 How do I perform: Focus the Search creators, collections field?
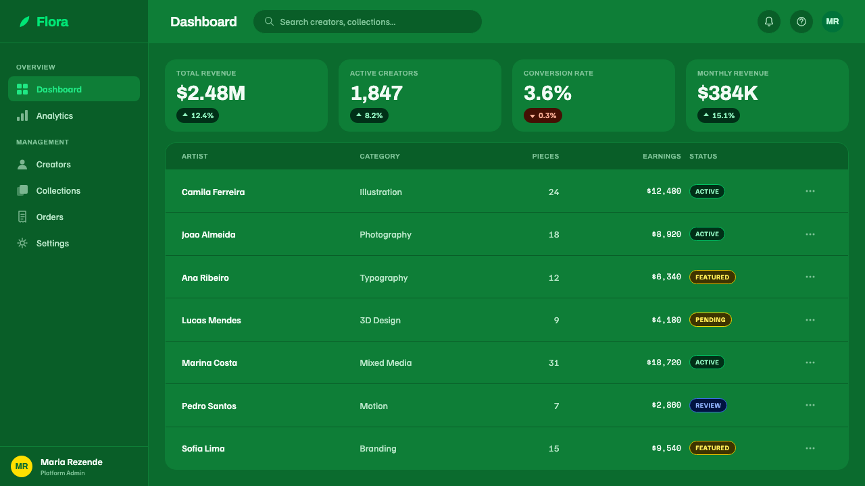coord(368,22)
